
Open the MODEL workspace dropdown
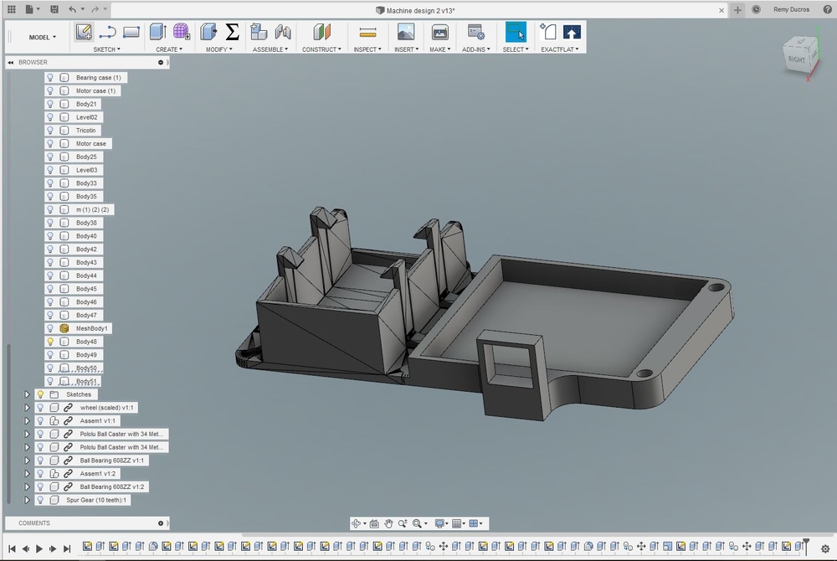pyautogui.click(x=42, y=38)
